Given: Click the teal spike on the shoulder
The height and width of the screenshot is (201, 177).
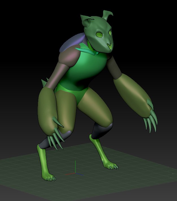Looking at the screenshot, I should (85, 51).
